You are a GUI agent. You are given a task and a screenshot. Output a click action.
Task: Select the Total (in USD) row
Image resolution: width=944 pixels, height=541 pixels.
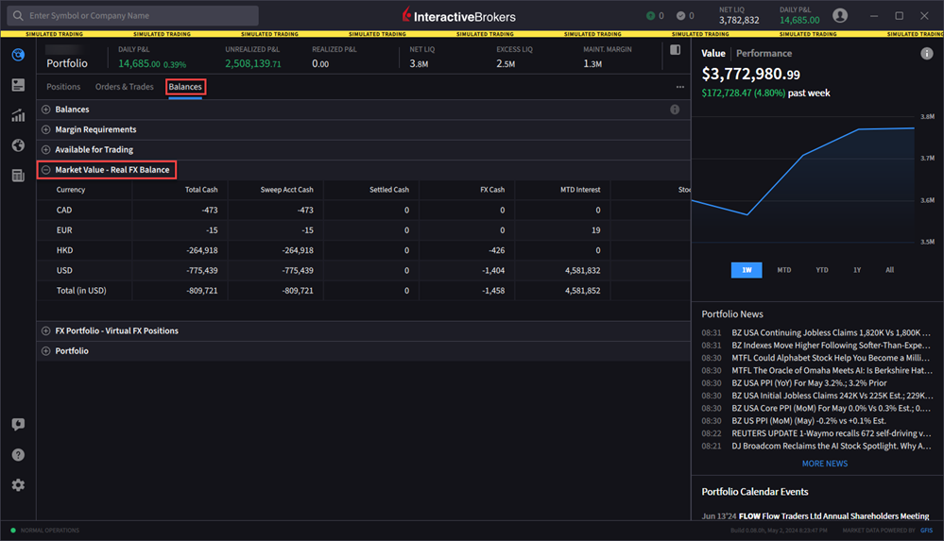click(x=363, y=291)
